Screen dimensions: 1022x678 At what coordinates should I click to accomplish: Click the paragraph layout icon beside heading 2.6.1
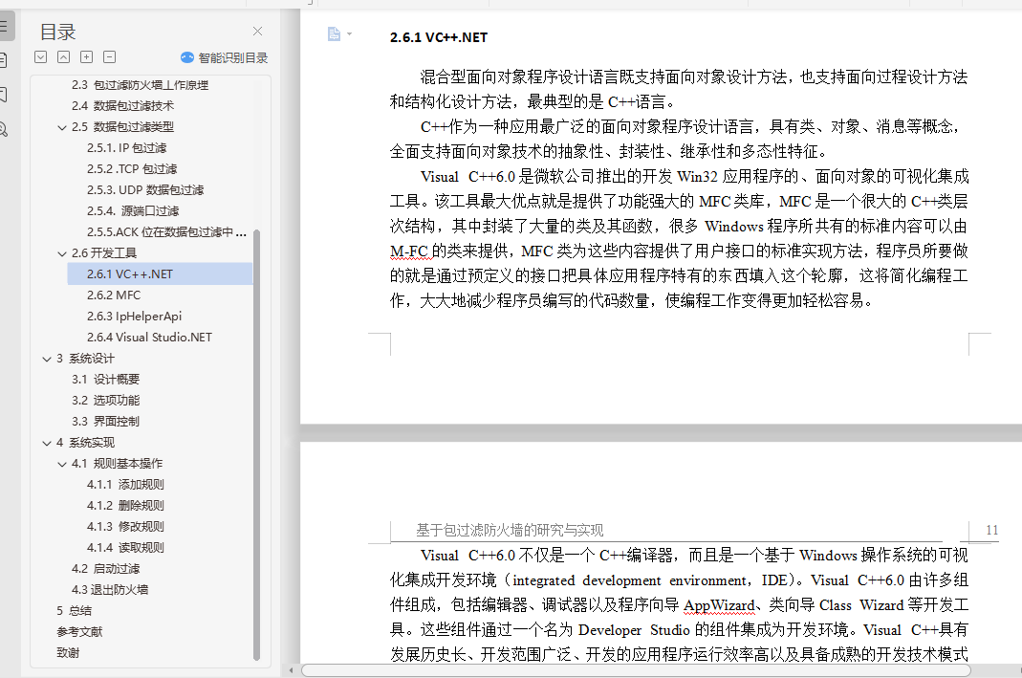[x=334, y=33]
